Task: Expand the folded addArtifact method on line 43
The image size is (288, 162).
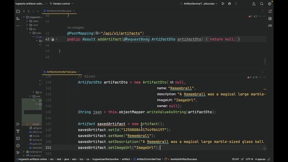Action: 57,39
